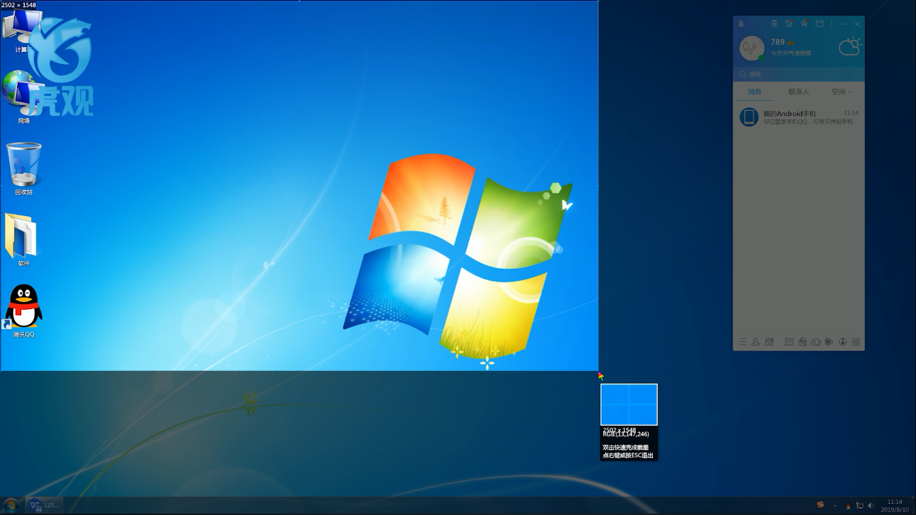Open the QQ main menu hamburger icon
Screen dimensions: 916x515
742,342
